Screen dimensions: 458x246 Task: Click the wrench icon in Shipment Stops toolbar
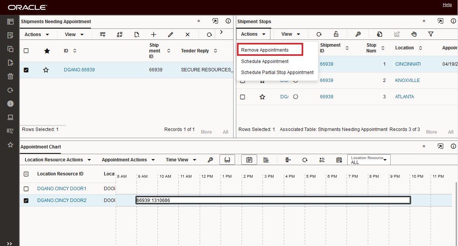(x=358, y=34)
